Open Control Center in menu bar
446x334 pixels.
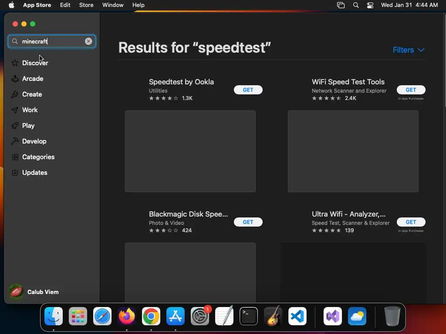click(370, 5)
